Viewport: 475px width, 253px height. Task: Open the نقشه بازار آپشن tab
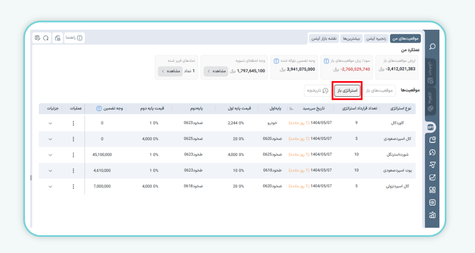click(324, 38)
